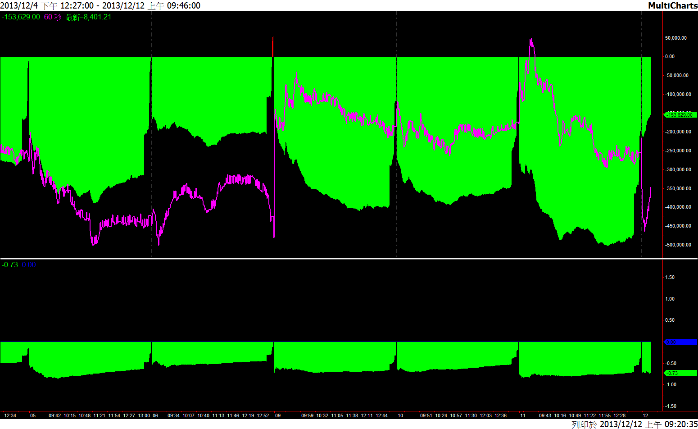Click the 10:48 time axis label
This screenshot has height=429, width=698.
point(85,415)
